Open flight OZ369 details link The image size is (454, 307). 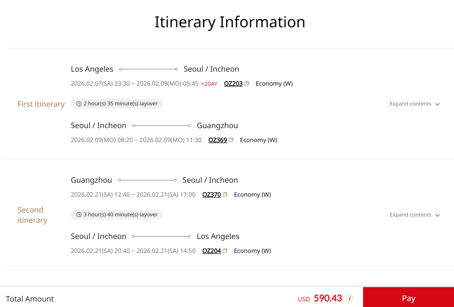coord(218,140)
